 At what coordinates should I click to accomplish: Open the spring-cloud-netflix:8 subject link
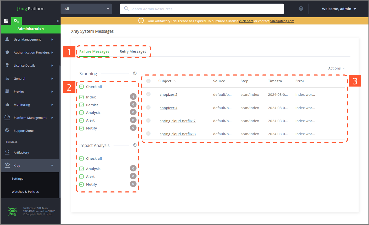[x=178, y=134]
